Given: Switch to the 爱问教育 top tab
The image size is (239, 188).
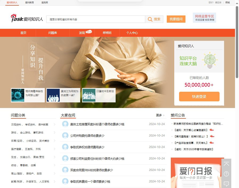Looking at the screenshot, I should 29,2.
